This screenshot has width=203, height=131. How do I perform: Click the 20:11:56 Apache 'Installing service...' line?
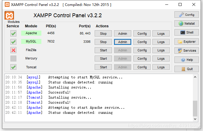70,87
